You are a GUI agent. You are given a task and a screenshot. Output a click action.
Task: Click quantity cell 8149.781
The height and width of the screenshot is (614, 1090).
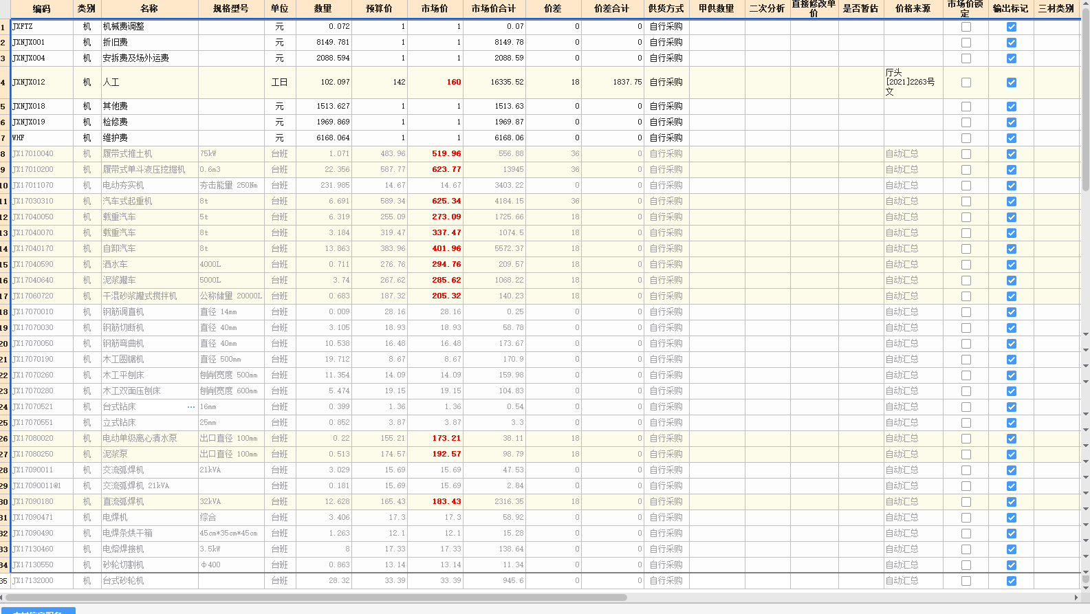323,43
